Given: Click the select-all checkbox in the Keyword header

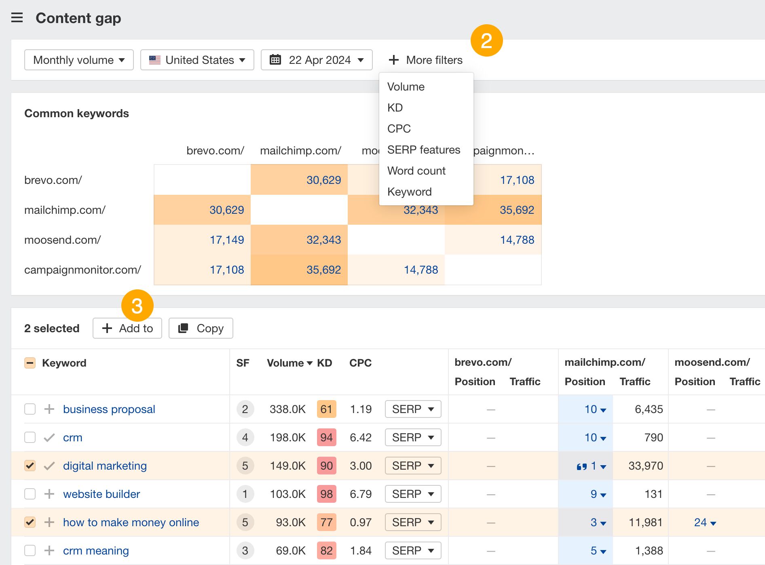Looking at the screenshot, I should pos(30,363).
